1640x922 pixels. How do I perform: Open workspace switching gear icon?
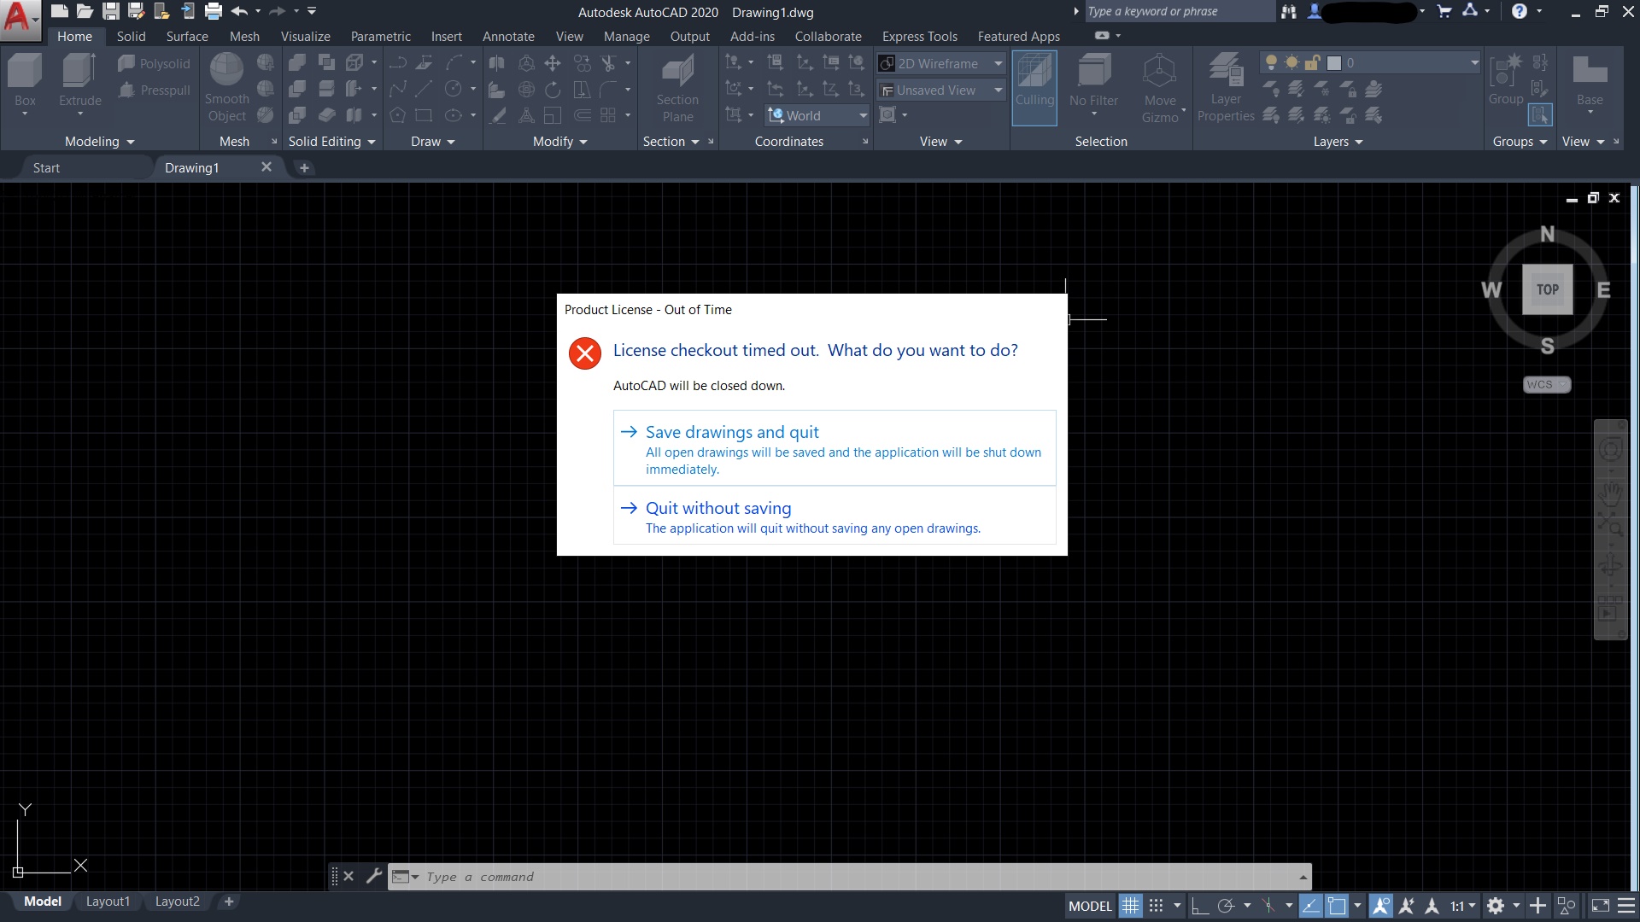click(x=1496, y=906)
